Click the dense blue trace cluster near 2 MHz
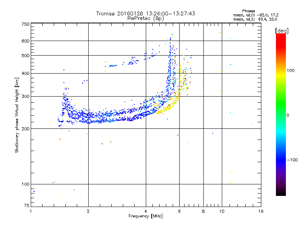 [x=88, y=117]
